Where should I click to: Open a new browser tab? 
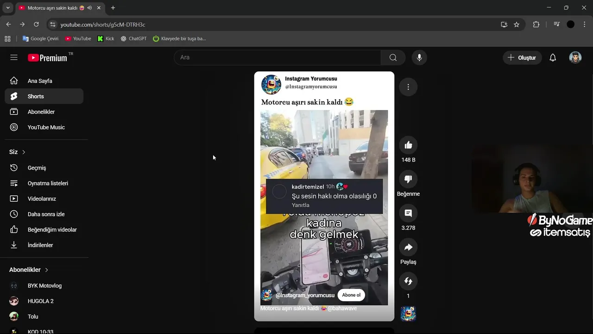tap(113, 8)
